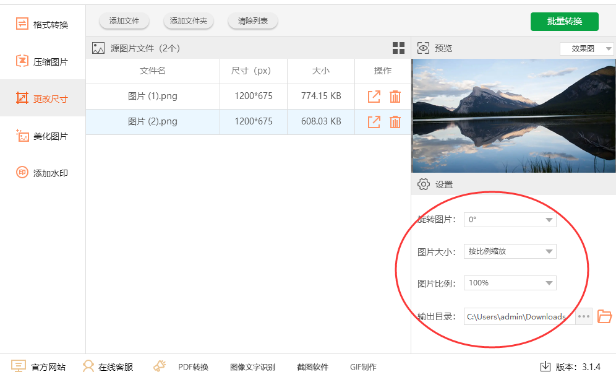This screenshot has width=616, height=377.
Task: Expand the 图片比例 percentage dropdown
Action: (510, 283)
